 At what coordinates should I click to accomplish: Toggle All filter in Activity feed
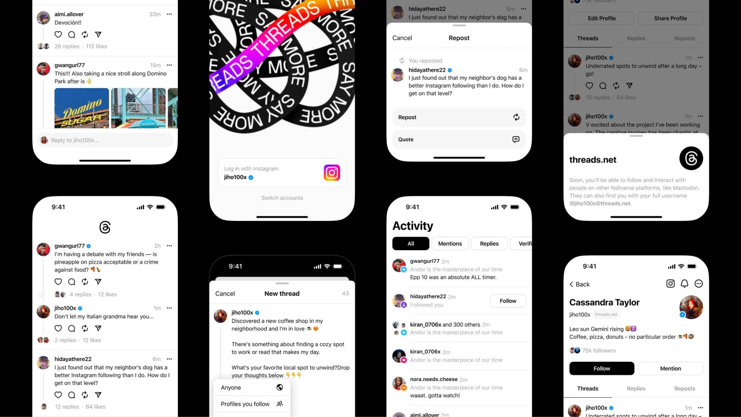pyautogui.click(x=411, y=243)
